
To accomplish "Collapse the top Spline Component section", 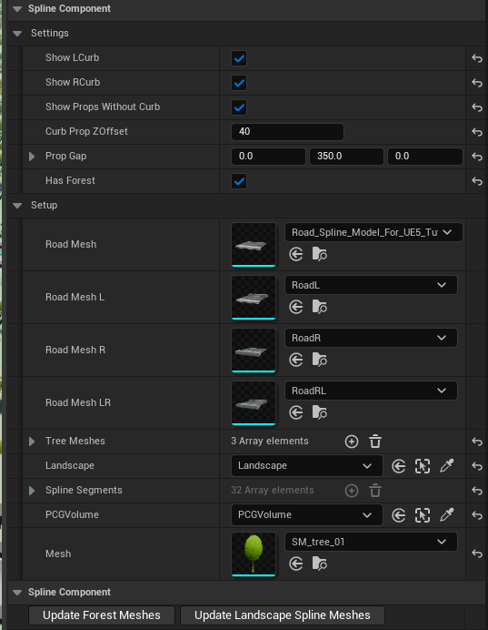I will [17, 9].
